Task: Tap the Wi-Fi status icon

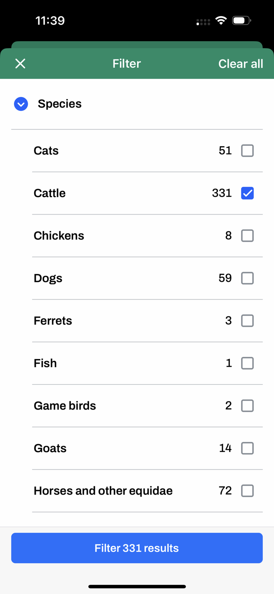Action: click(221, 20)
